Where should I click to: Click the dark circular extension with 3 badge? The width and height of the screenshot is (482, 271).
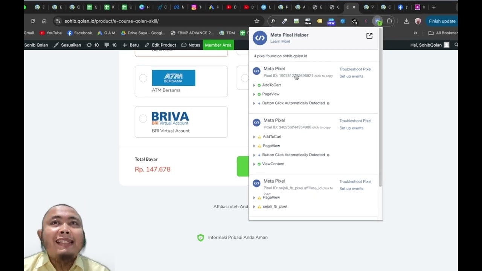coord(354,21)
